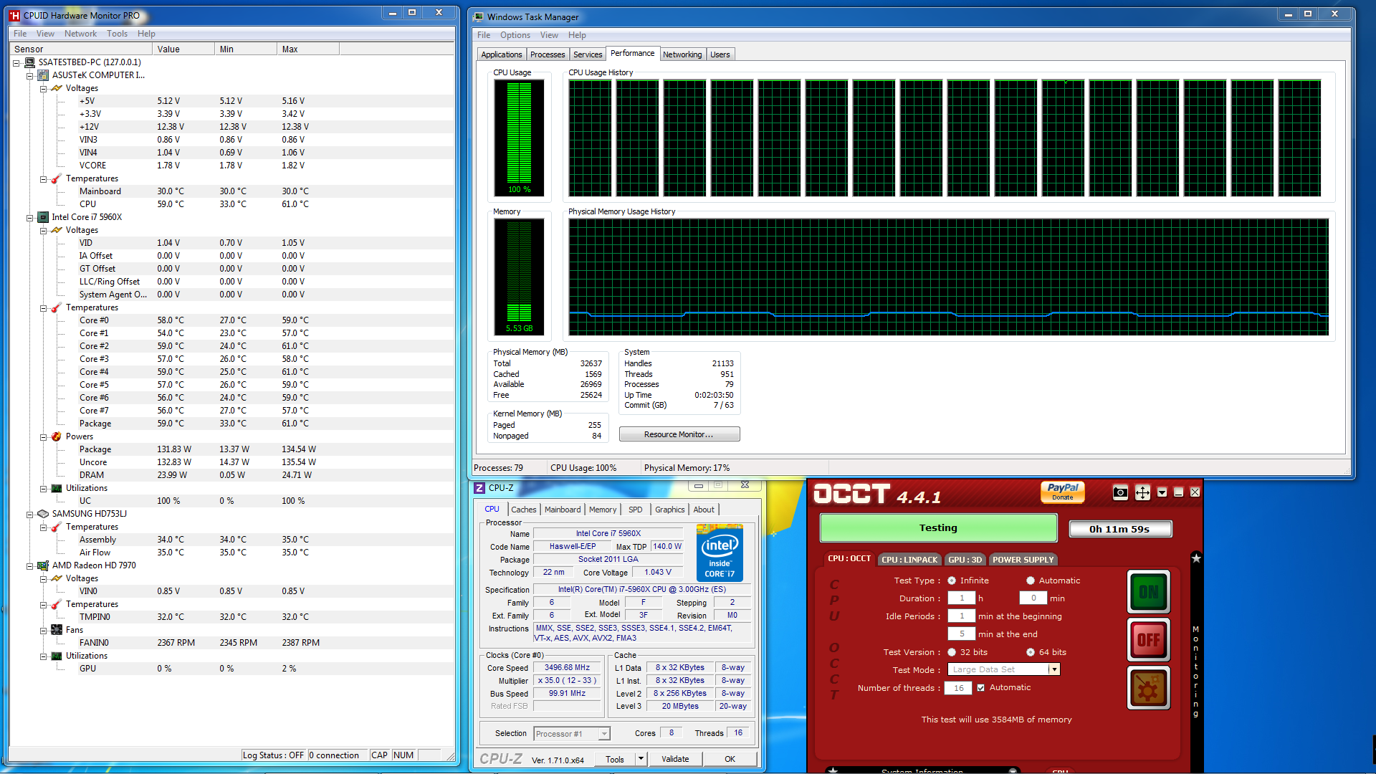Collapse the ASUSTeK COMPUTER node
This screenshot has width=1376, height=774.
[30, 76]
